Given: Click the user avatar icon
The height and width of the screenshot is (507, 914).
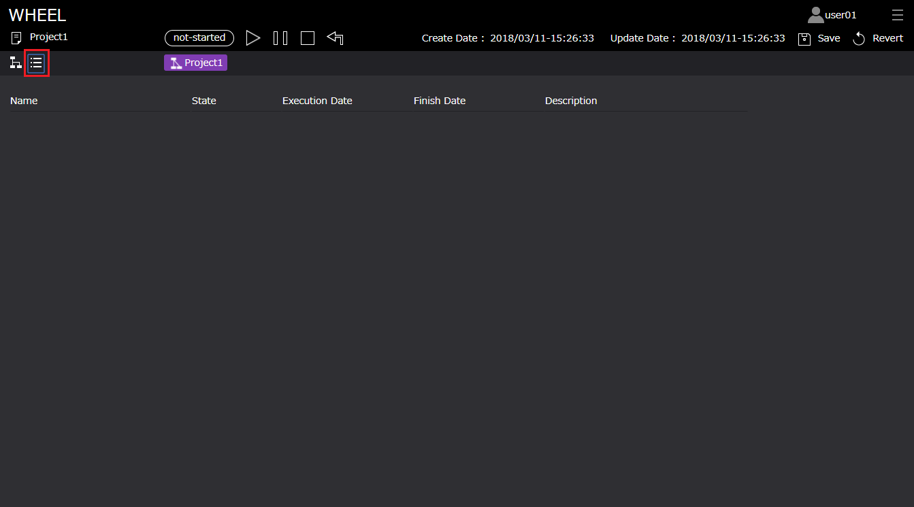Looking at the screenshot, I should 815,15.
